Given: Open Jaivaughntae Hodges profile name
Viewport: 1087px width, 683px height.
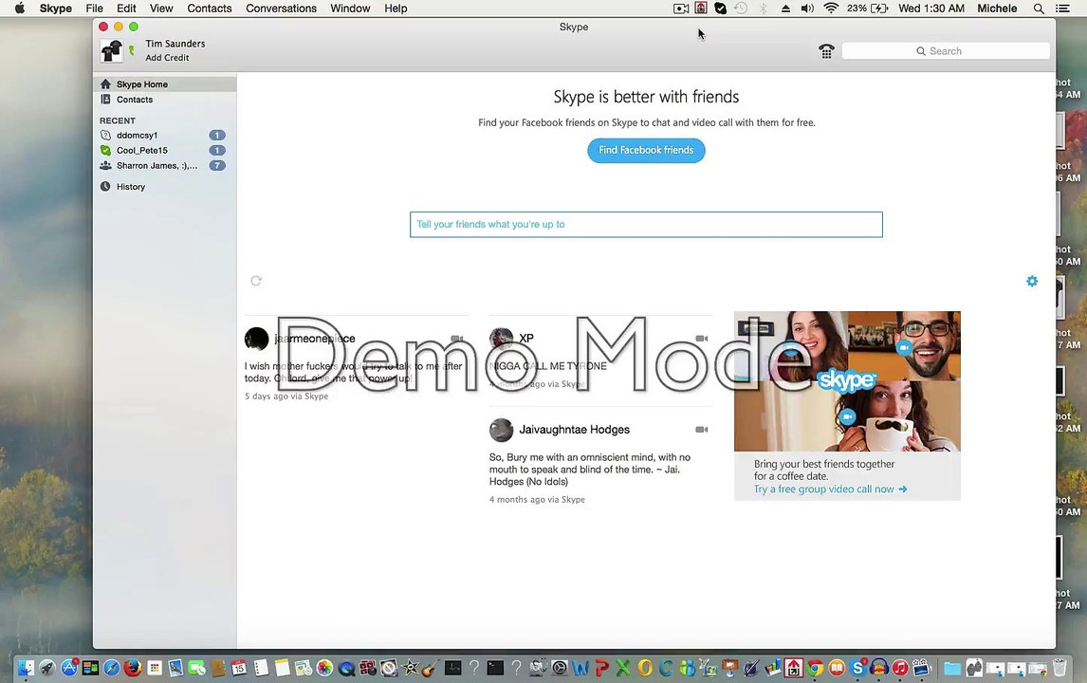Looking at the screenshot, I should point(575,430).
